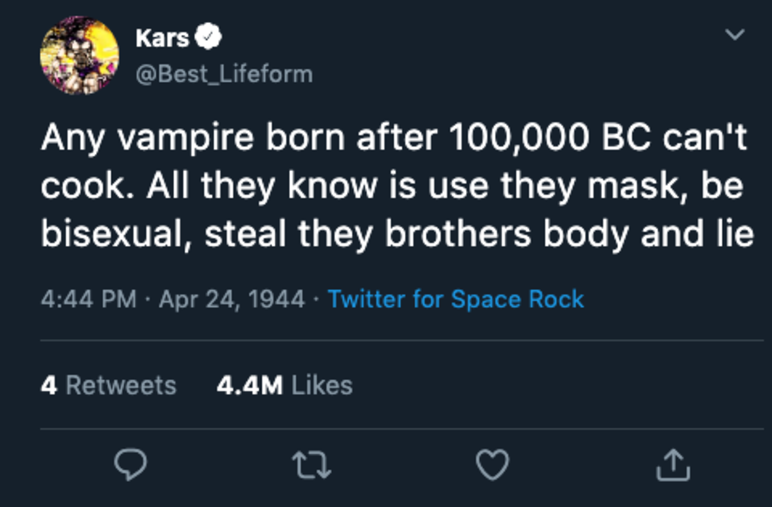Click the tweet line starting "Any vampire born"

pos(394,140)
